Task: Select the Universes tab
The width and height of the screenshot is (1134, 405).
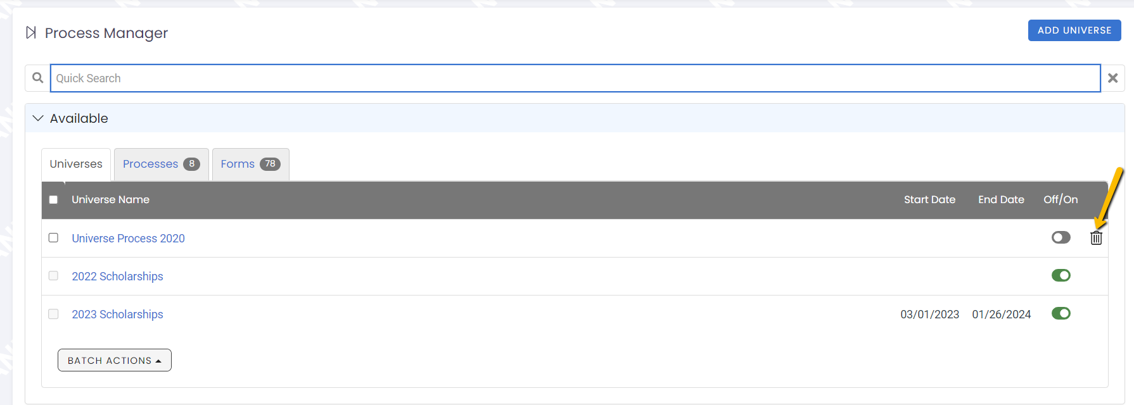Action: 76,165
